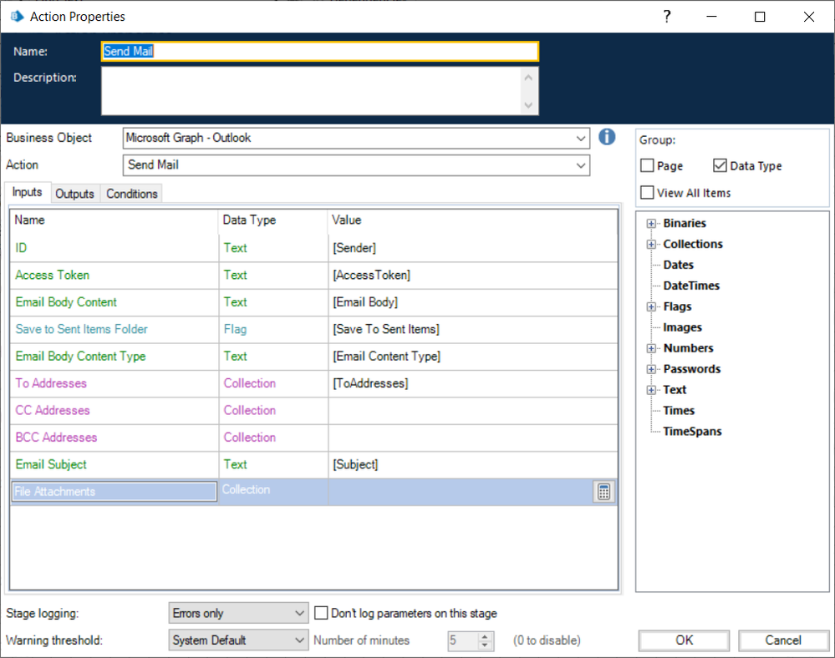835x658 pixels.
Task: Click the Blue Prism icon in title bar
Action: click(17, 17)
